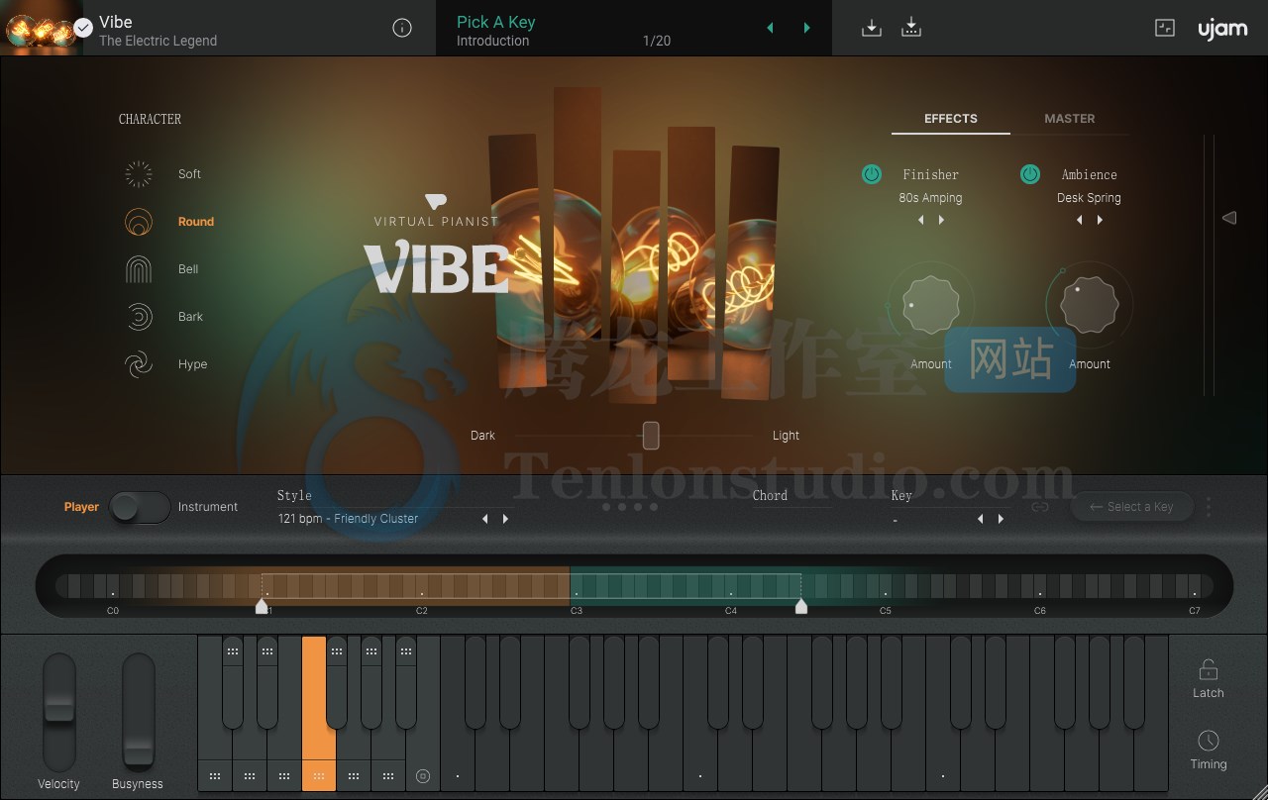Select the Hype character icon
The height and width of the screenshot is (800, 1268).
(x=139, y=364)
